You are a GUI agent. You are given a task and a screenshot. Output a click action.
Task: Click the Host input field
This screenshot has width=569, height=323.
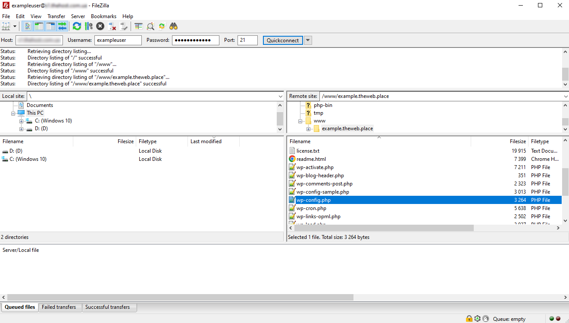point(39,40)
